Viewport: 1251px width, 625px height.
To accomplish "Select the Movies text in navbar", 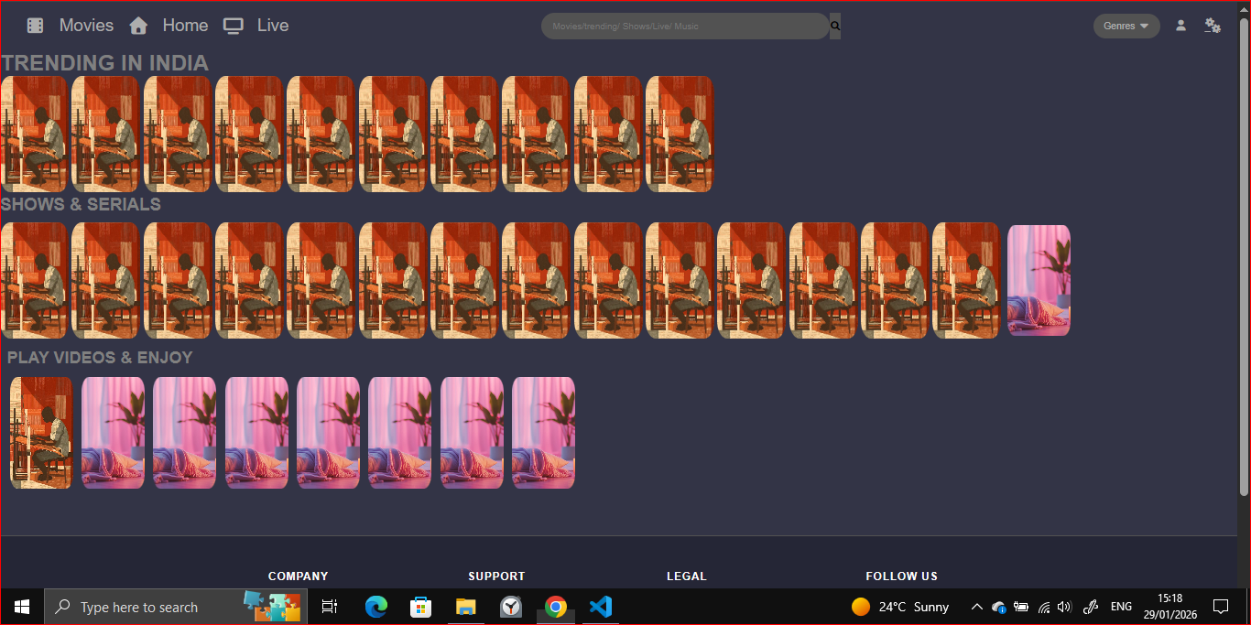I will click(x=86, y=26).
